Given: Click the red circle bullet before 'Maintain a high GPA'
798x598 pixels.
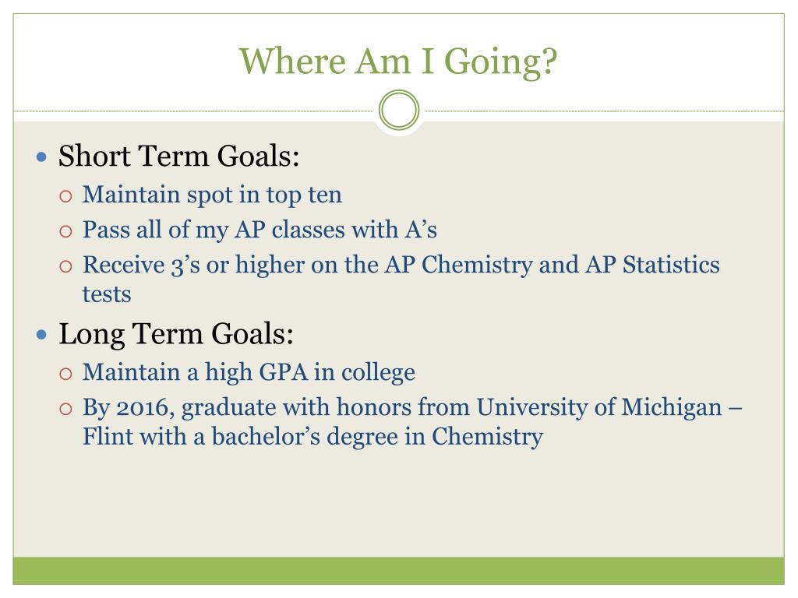Looking at the screenshot, I should 65,375.
